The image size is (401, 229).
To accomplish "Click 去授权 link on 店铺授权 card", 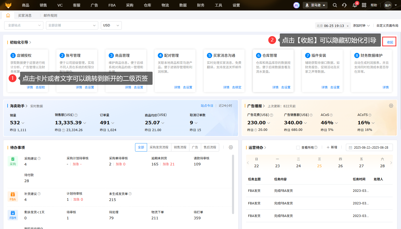I will pyautogui.click(x=40, y=87).
